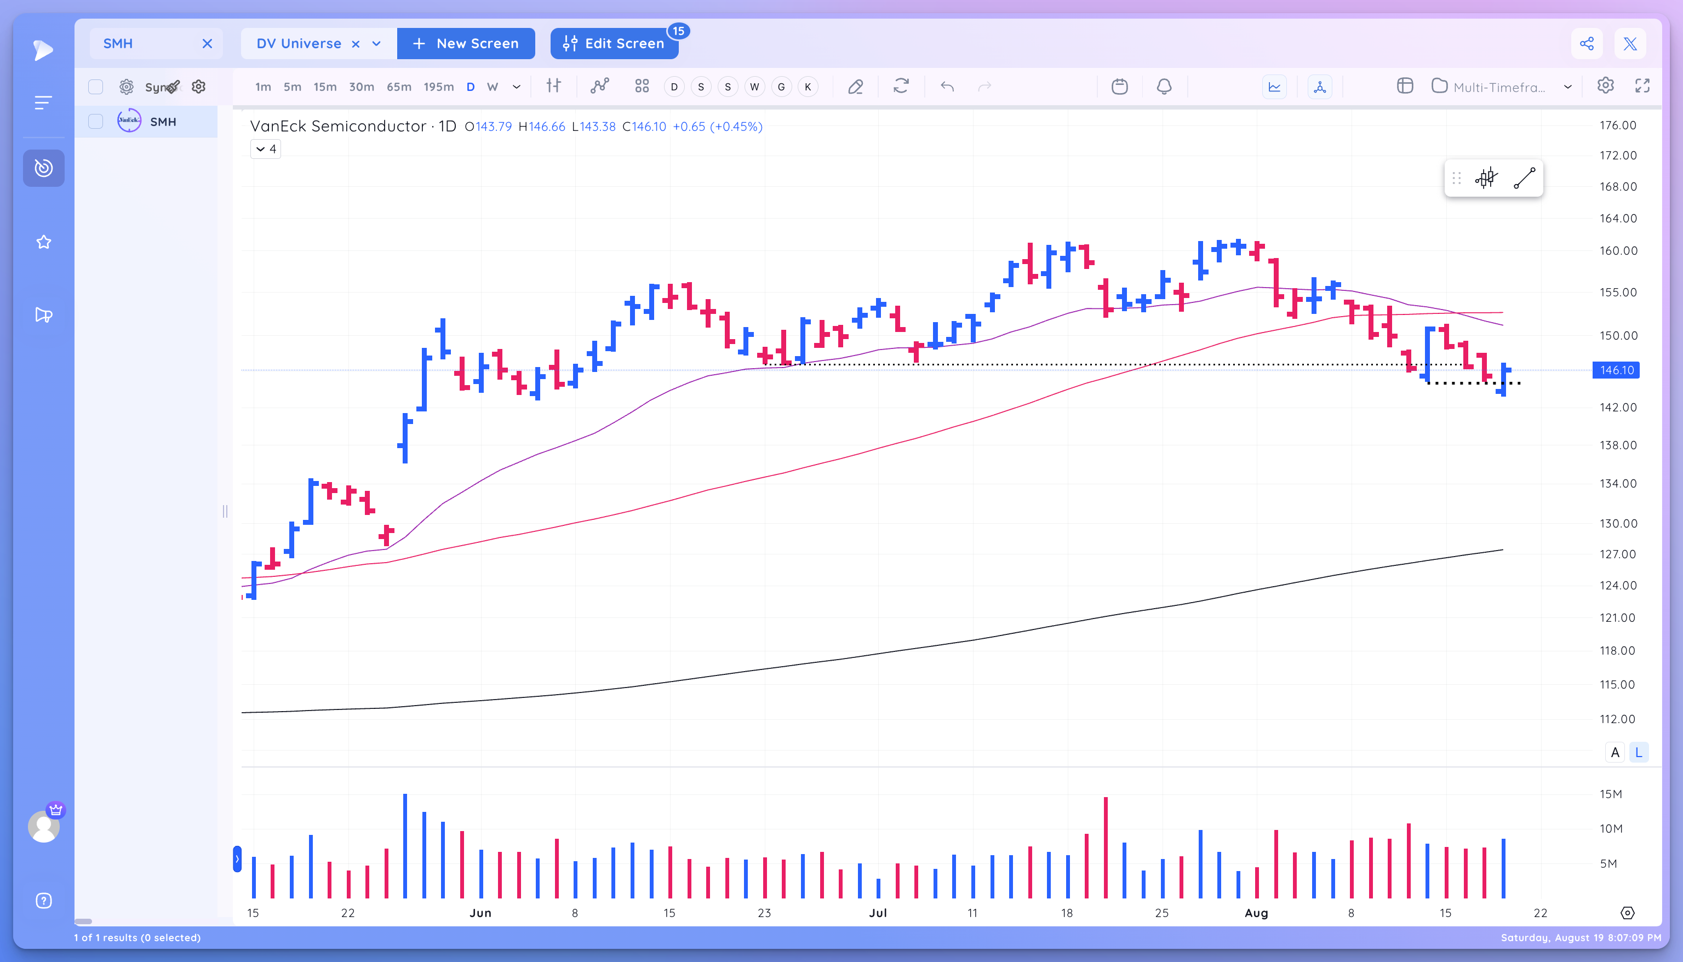
Task: Switch to the Weekly timeframe
Action: pyautogui.click(x=492, y=87)
